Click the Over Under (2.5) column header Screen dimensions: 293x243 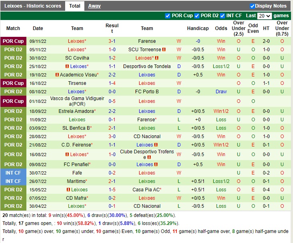[239, 28]
